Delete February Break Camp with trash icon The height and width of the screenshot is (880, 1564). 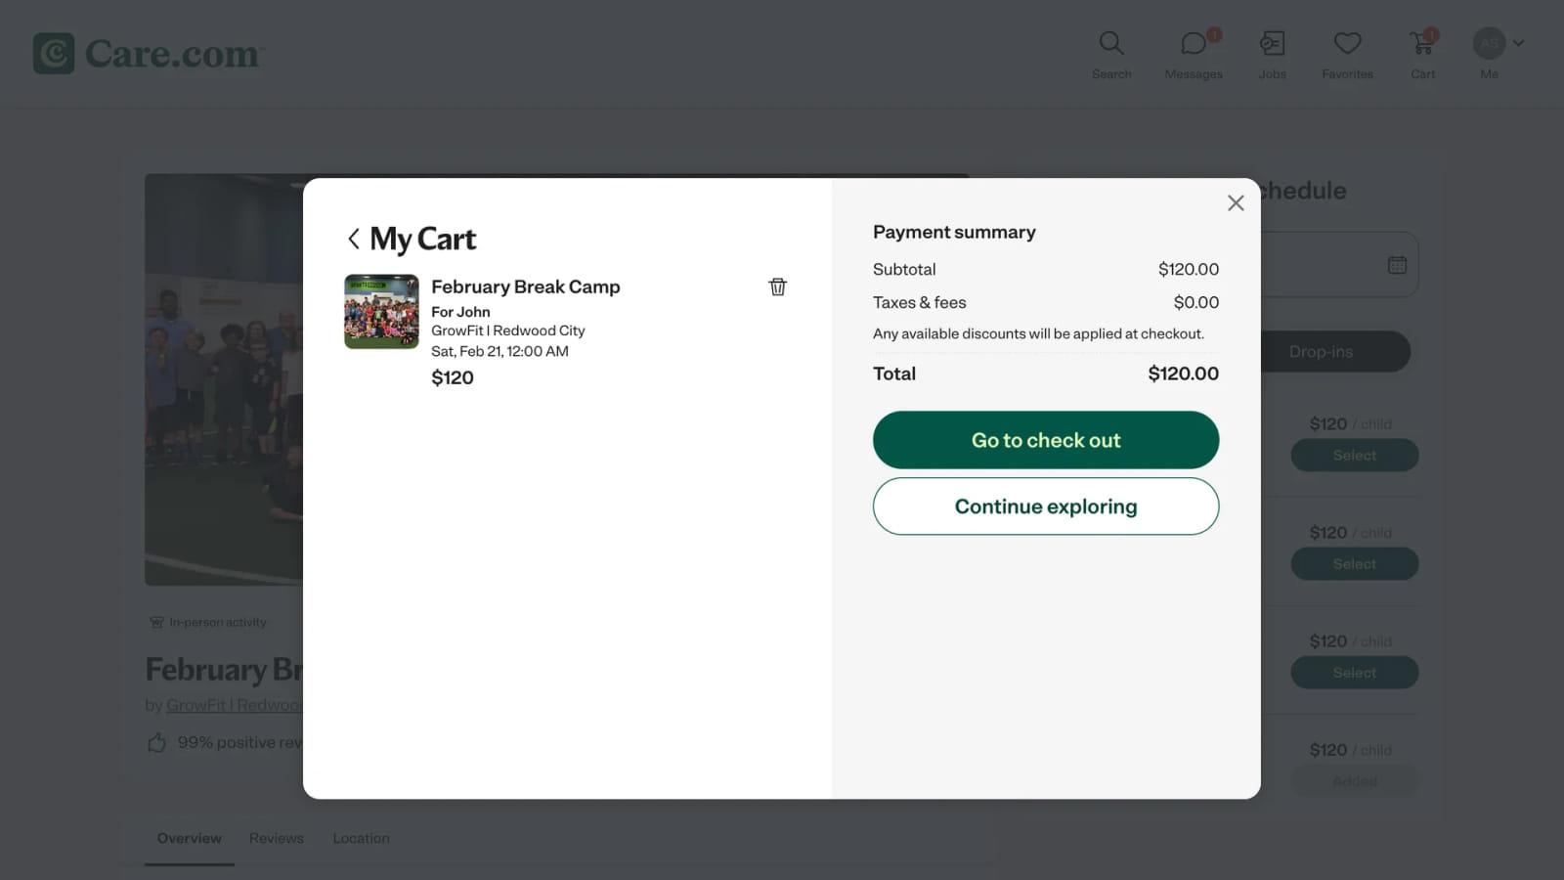click(x=777, y=286)
